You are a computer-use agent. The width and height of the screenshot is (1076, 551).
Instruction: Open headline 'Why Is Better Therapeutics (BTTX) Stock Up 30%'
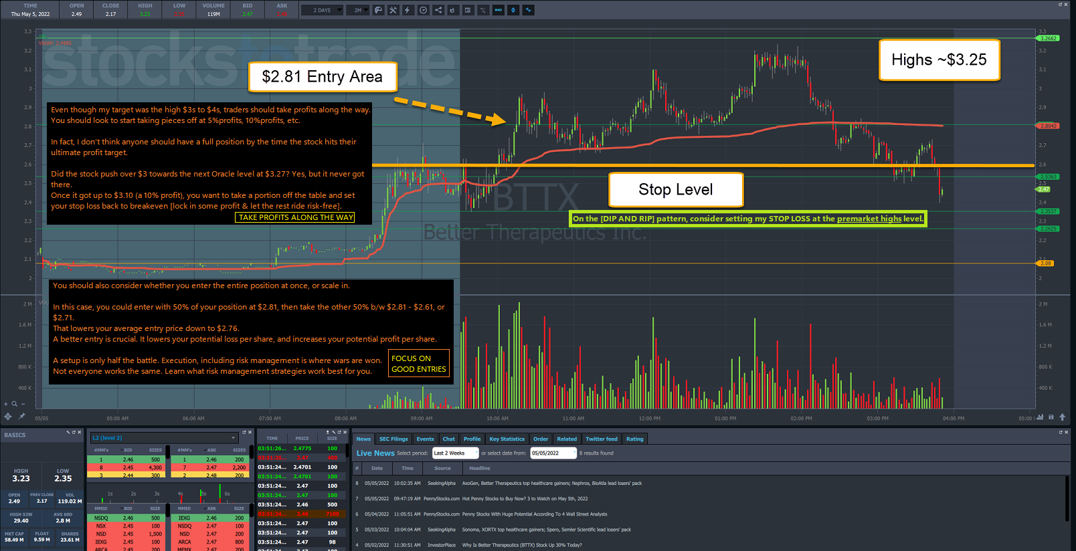tap(522, 545)
